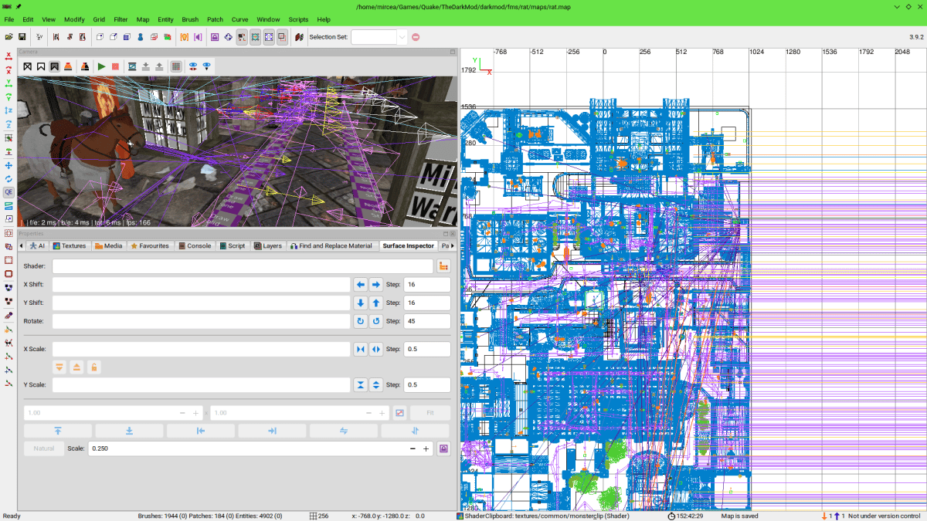
Task: Click the Rotate Step field showing 45
Action: point(427,321)
